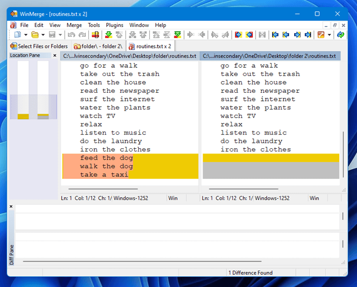Click Copy All to Left icon
Screen dimensions: 357x287
point(249,35)
